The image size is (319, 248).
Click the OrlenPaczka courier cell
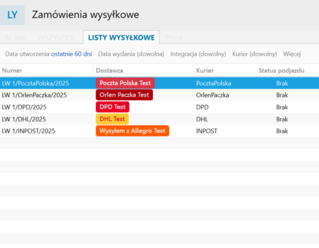coord(212,95)
